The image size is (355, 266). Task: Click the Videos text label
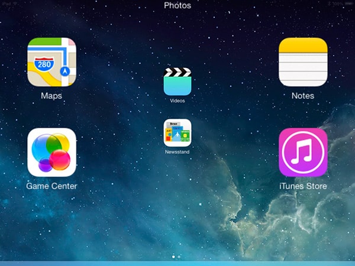177,100
